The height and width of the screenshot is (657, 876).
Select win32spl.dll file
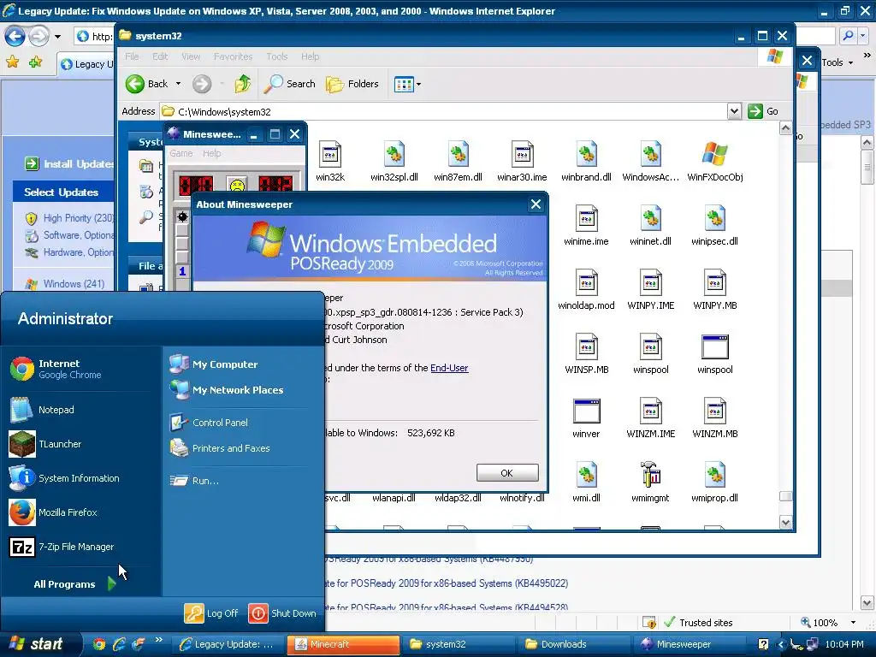click(x=394, y=162)
